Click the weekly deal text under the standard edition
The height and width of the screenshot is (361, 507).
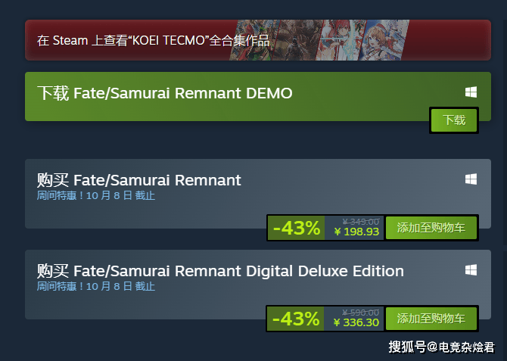96,196
